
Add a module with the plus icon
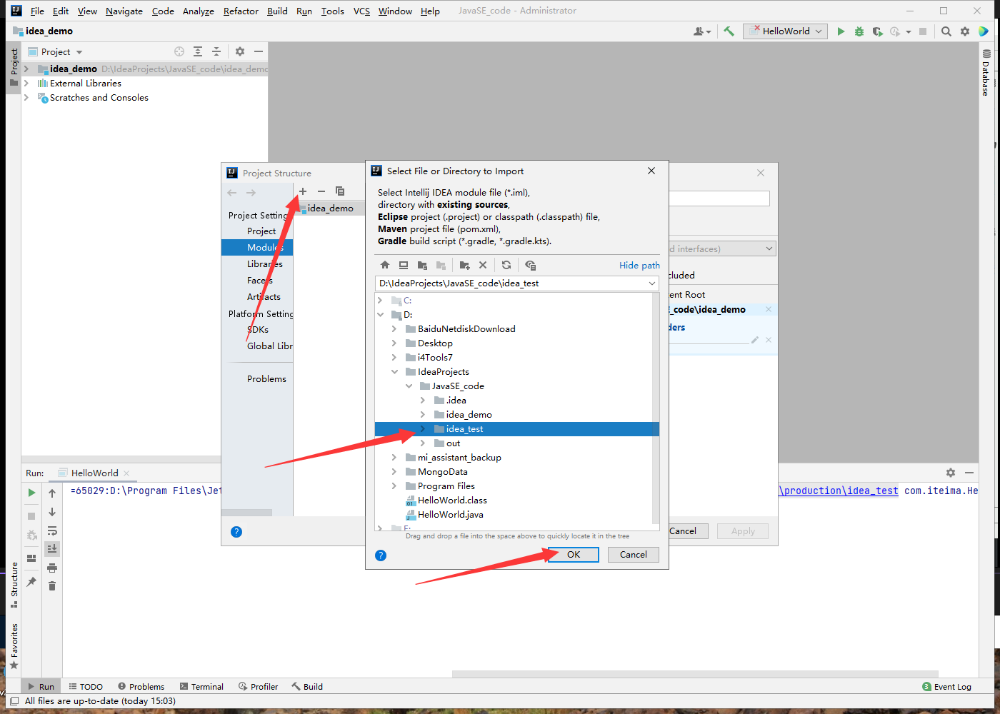pyautogui.click(x=303, y=191)
